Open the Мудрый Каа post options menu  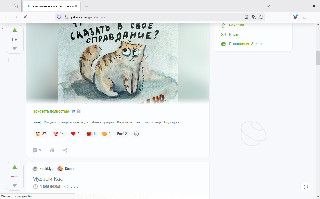(200, 170)
